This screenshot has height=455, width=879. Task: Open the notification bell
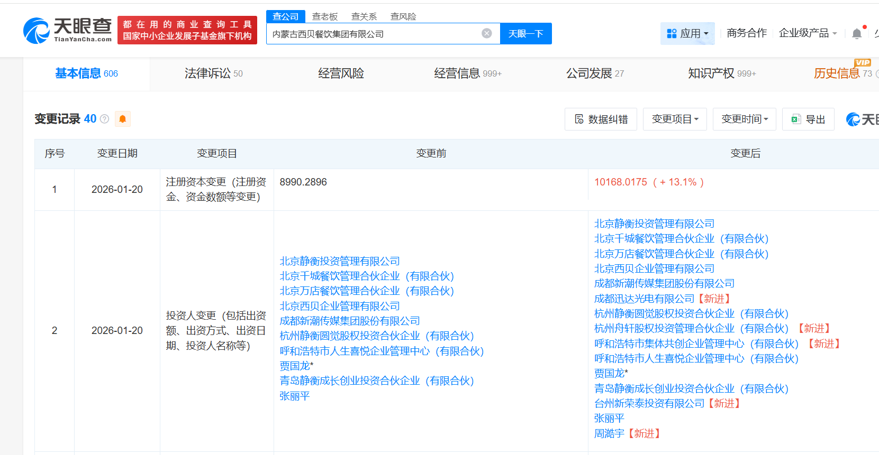(x=856, y=34)
